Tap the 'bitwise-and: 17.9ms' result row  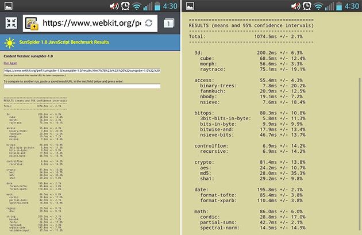pos(253,129)
